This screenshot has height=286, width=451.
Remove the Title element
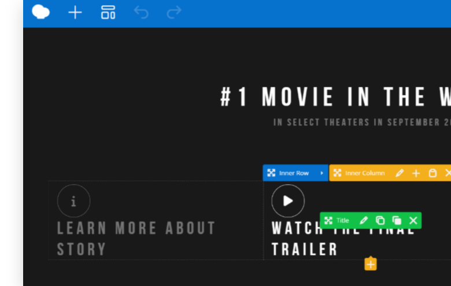coord(413,221)
